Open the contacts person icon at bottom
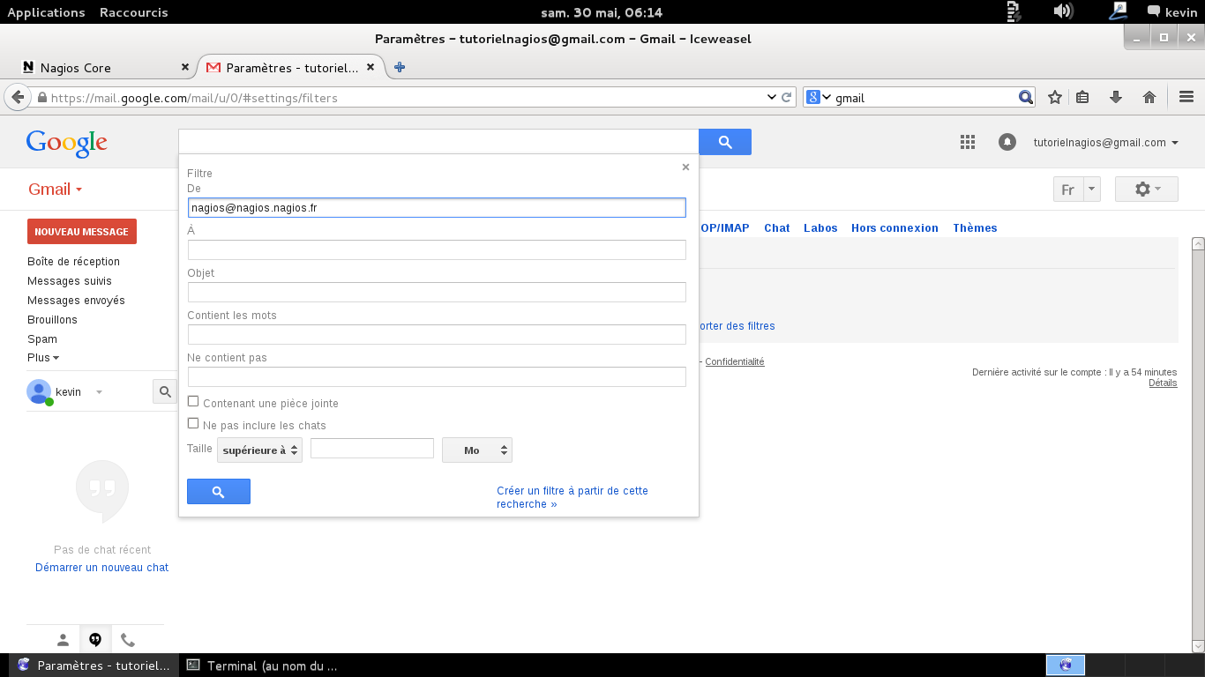 click(63, 640)
